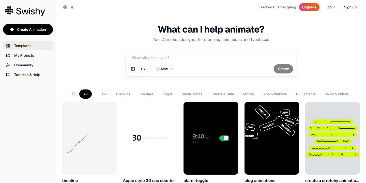Viewport: 366px width, 183px height.
Task: Open the Mini model dropdown
Action: point(165,69)
